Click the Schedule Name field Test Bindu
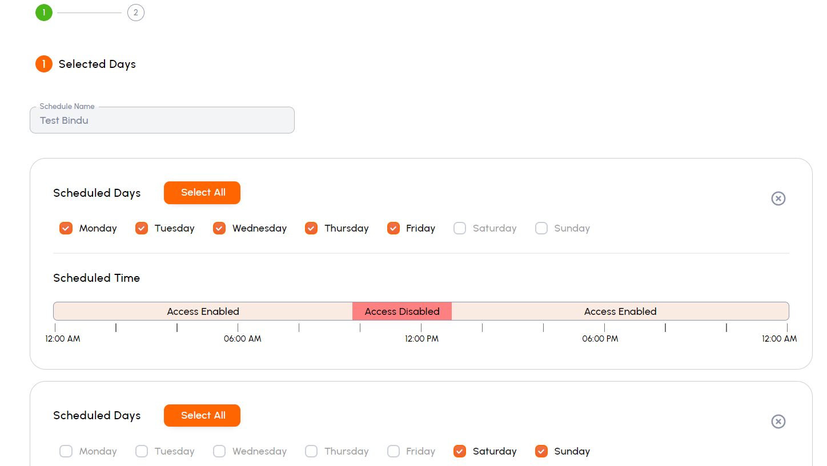 (x=162, y=120)
